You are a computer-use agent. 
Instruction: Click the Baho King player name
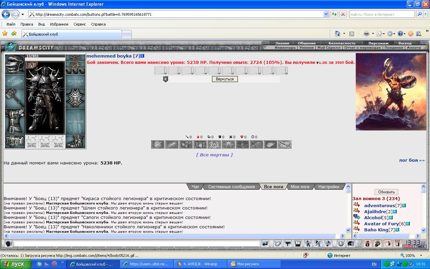(376, 230)
